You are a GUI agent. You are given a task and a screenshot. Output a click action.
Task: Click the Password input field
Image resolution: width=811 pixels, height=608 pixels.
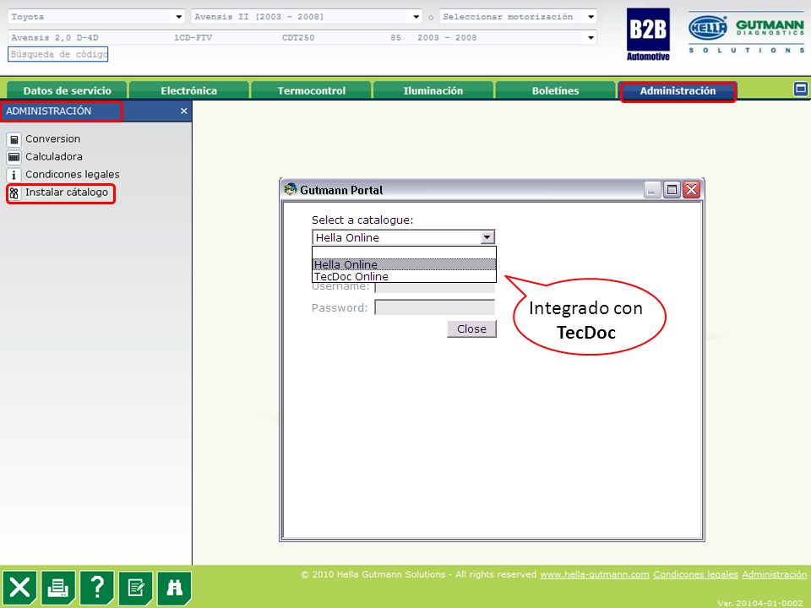click(x=434, y=307)
